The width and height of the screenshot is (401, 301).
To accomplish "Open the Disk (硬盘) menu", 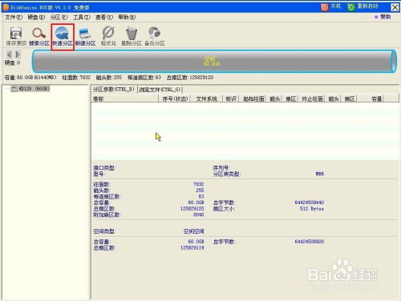I will pos(36,17).
